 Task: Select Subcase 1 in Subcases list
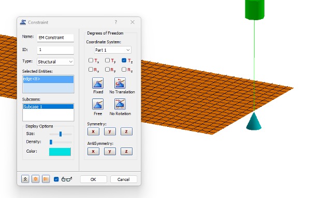point(48,107)
